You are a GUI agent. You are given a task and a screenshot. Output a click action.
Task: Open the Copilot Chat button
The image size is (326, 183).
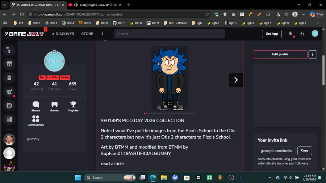(x=317, y=14)
